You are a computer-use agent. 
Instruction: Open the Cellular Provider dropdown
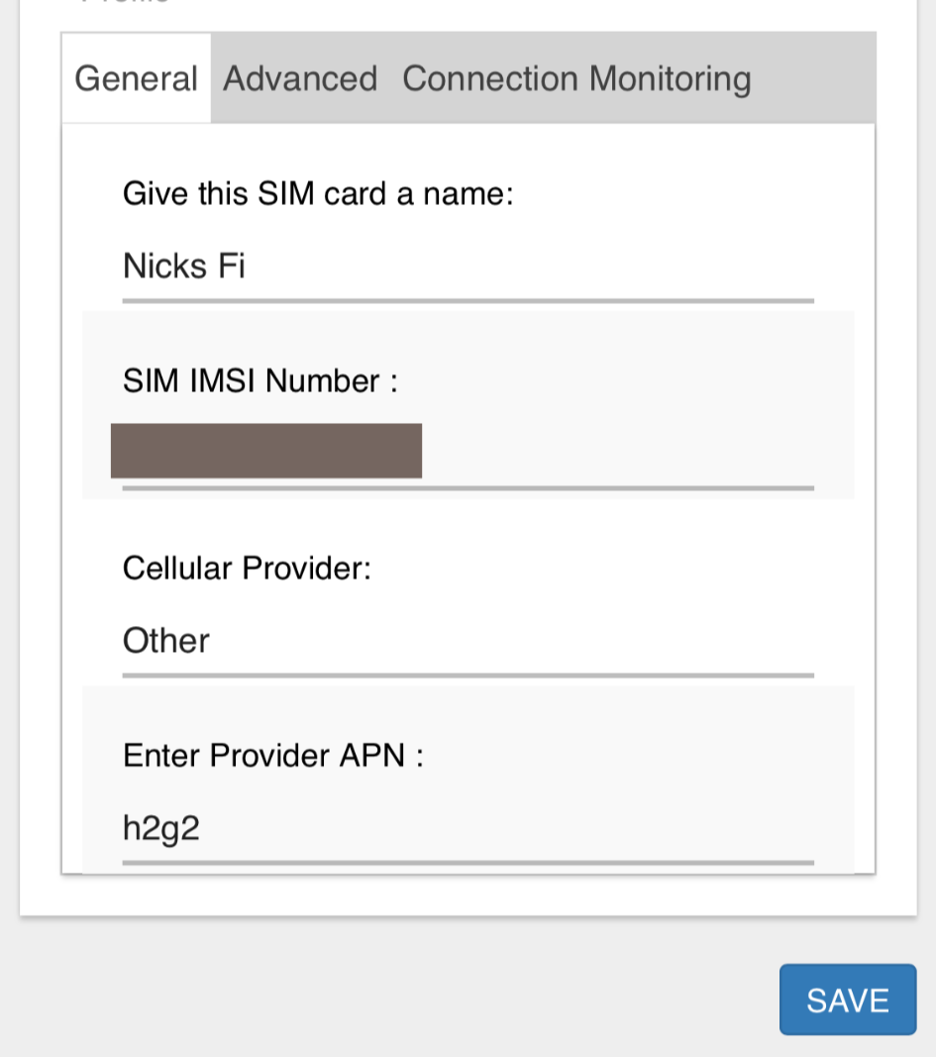click(x=468, y=641)
